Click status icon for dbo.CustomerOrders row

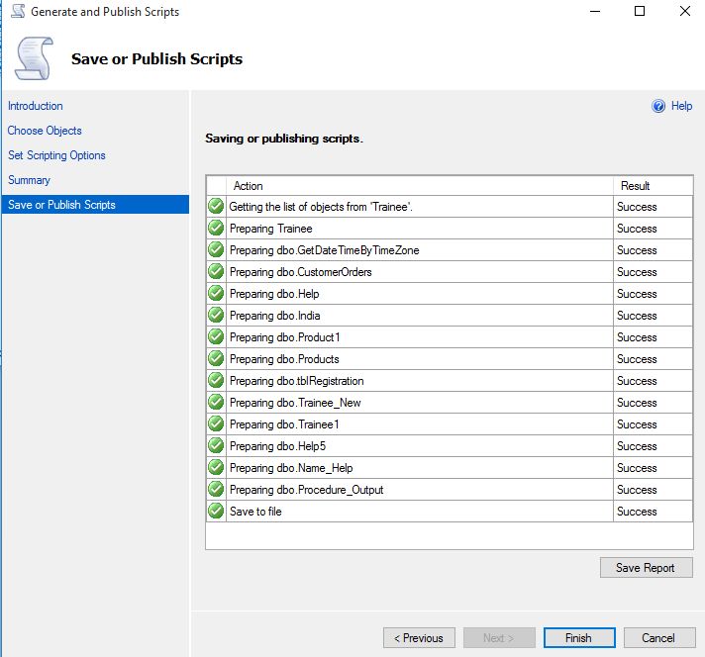click(216, 272)
